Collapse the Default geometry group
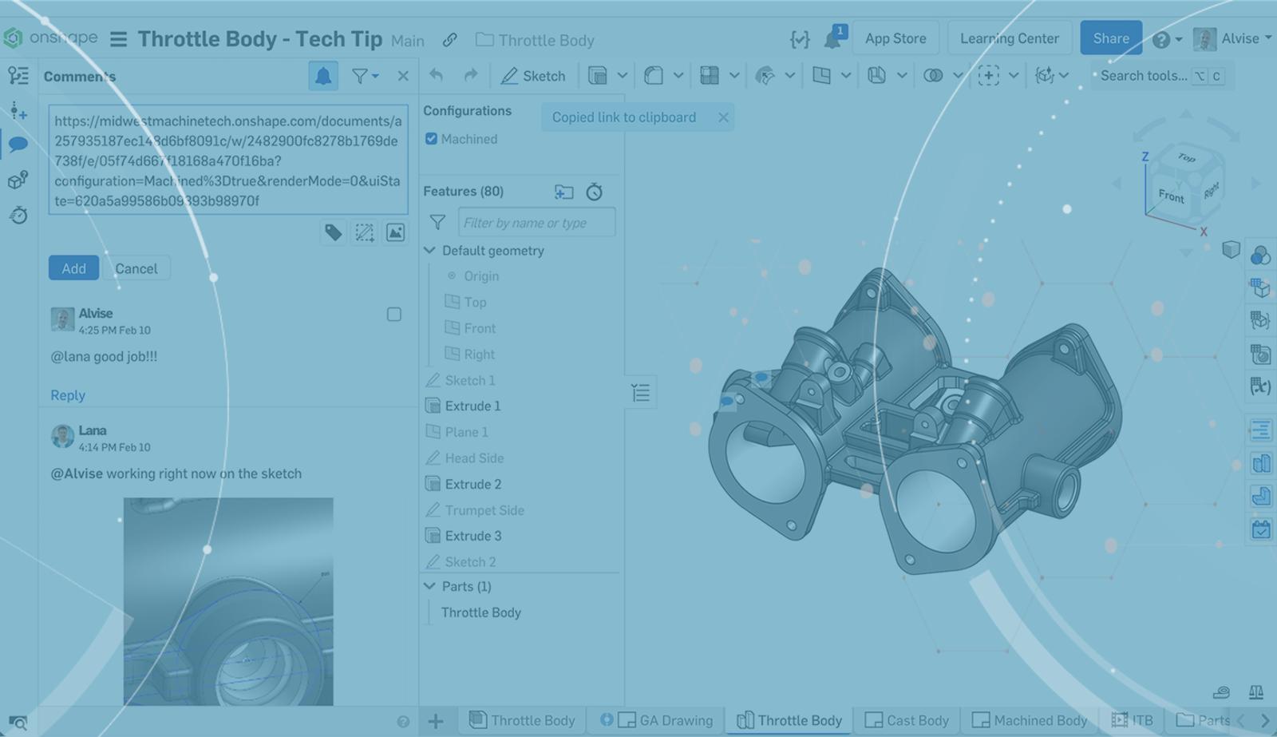The image size is (1277, 737). point(430,250)
